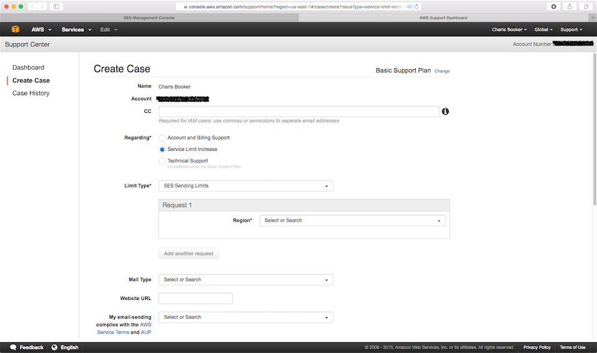Click the audio speaker icon in address bar
The width and height of the screenshot is (597, 353).
pos(409,6)
